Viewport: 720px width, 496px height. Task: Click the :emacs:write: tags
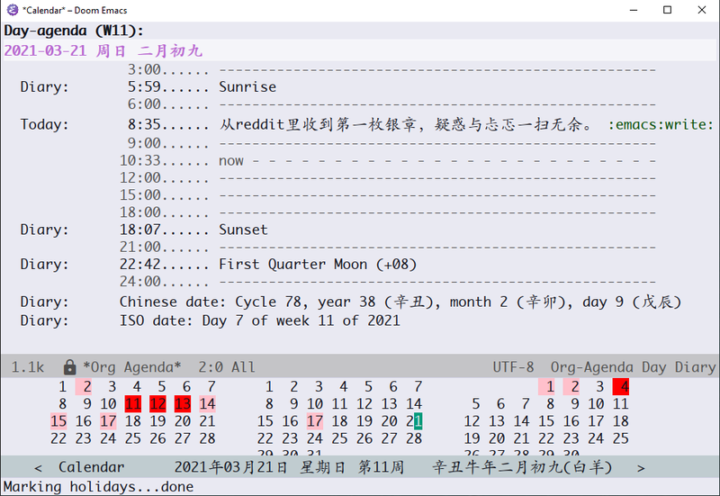coord(661,124)
